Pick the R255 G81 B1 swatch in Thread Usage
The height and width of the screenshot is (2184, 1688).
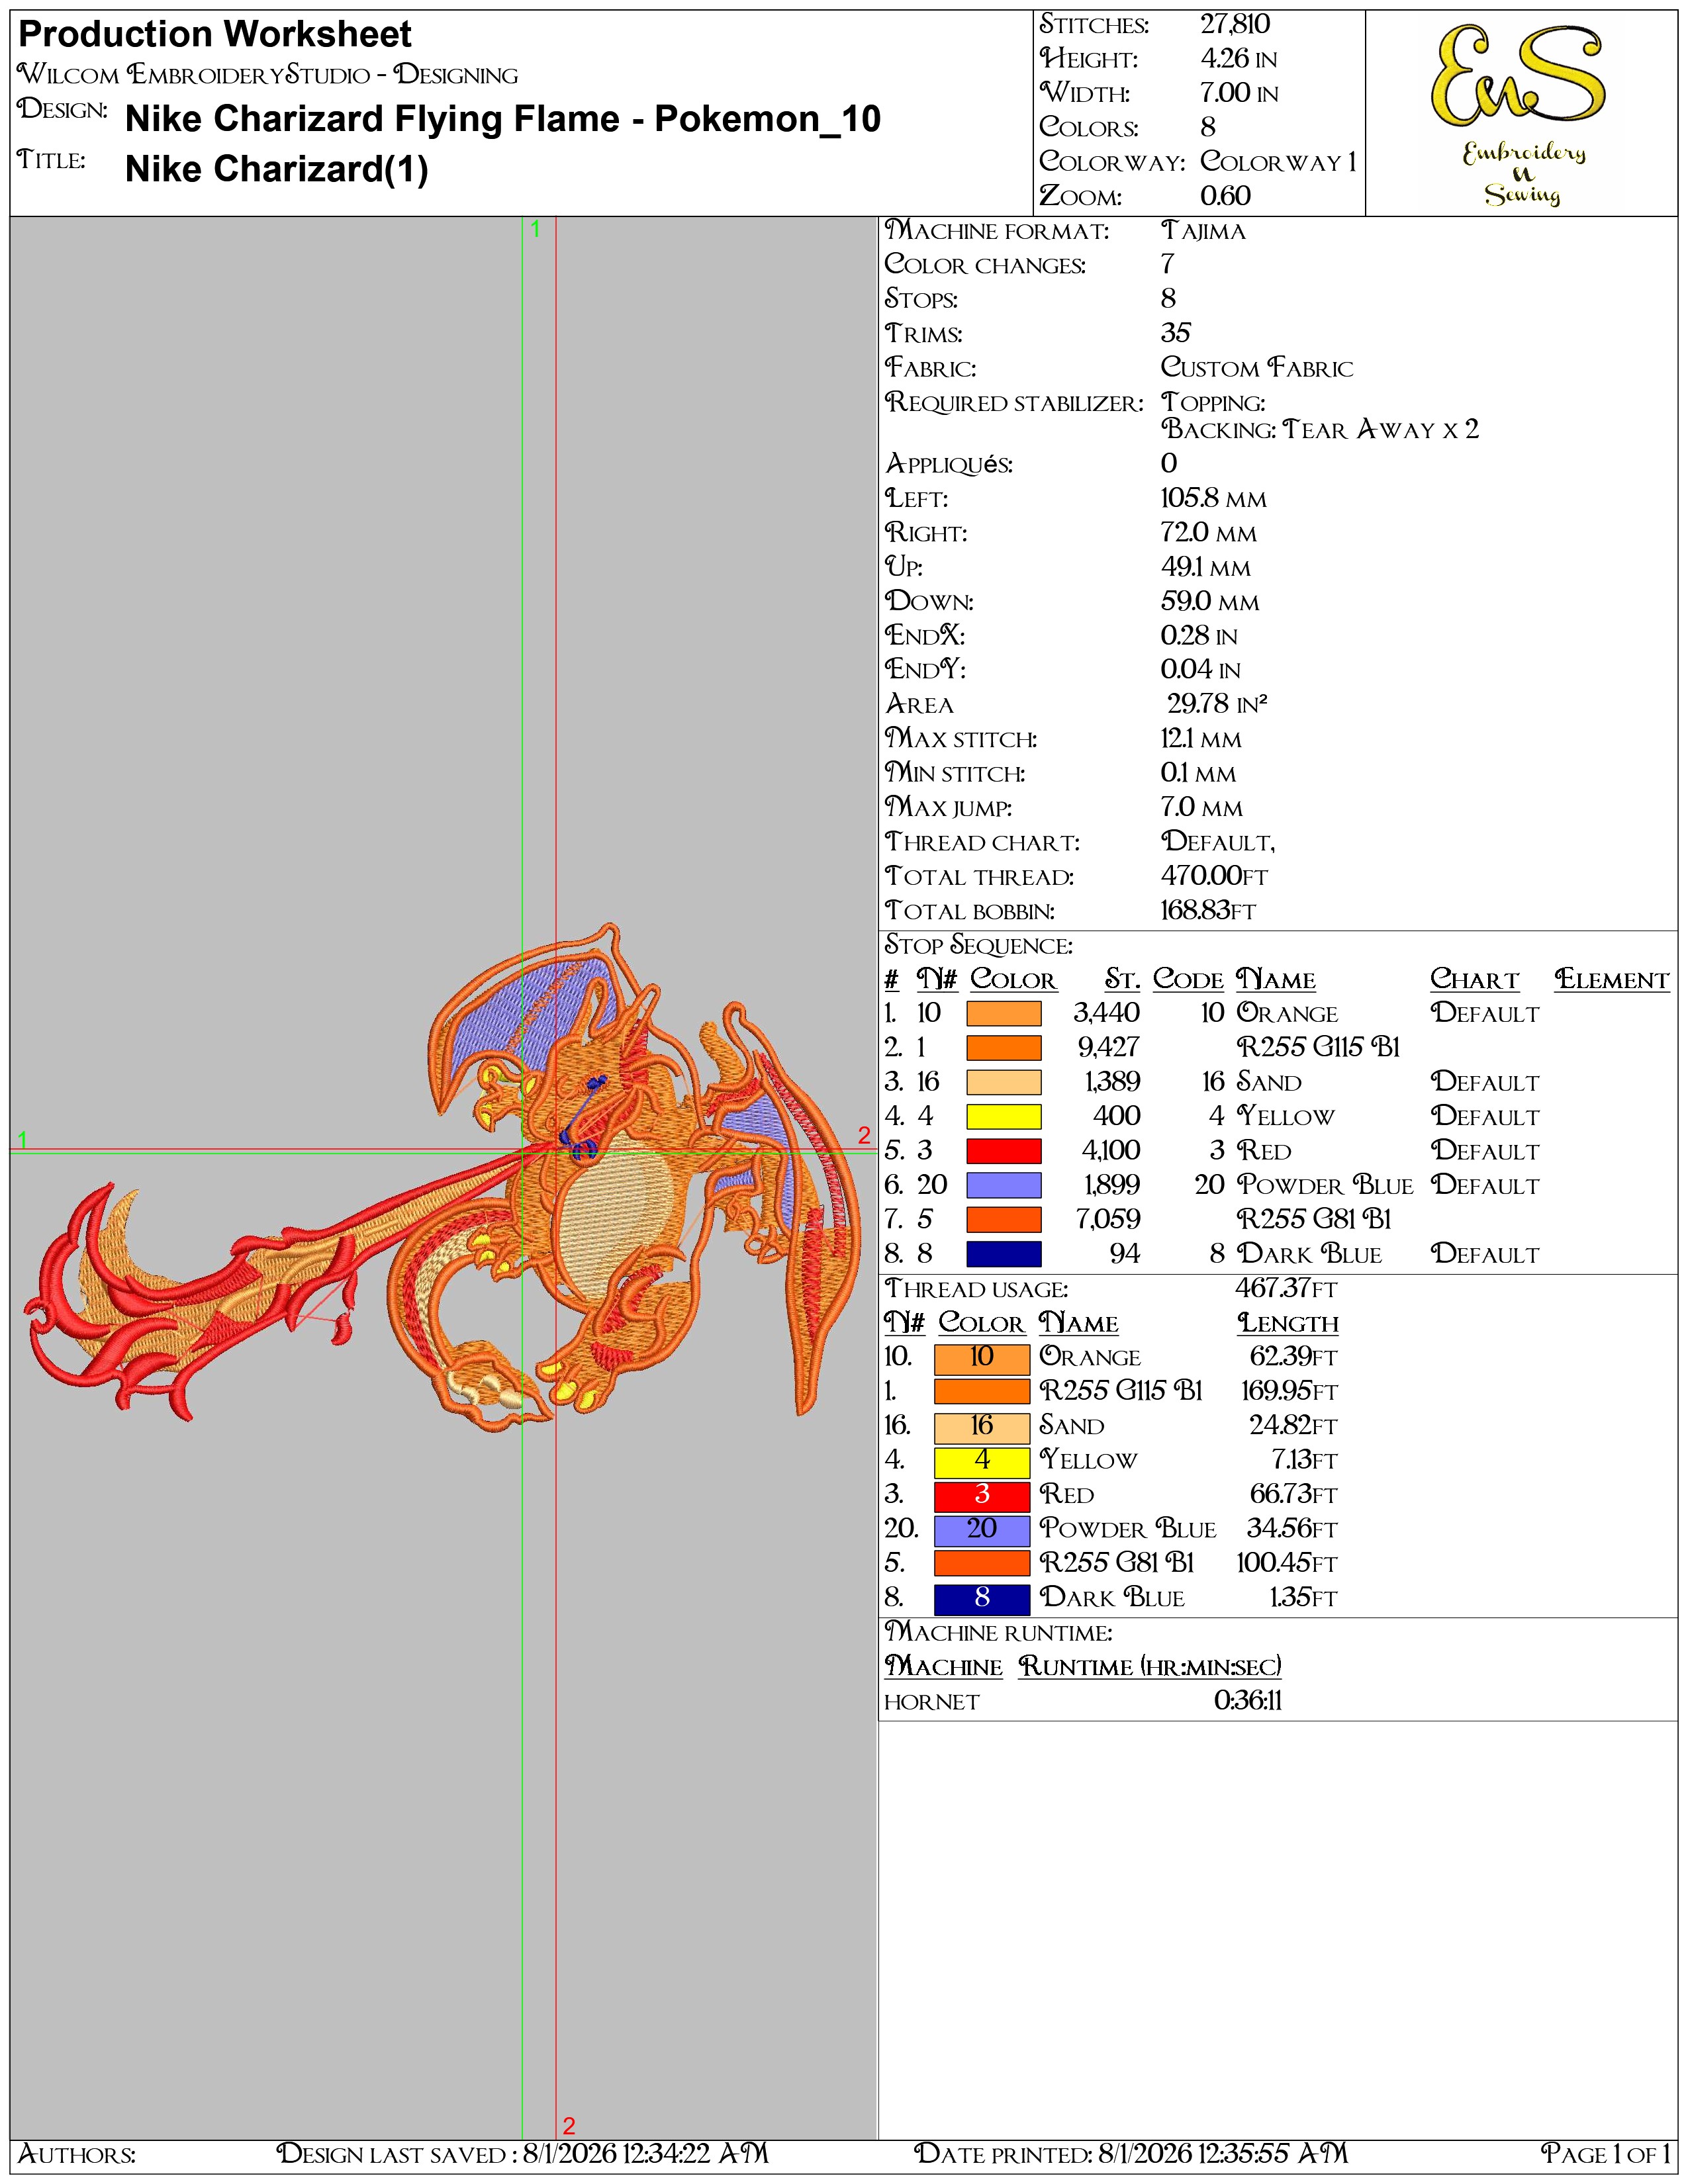981,1564
